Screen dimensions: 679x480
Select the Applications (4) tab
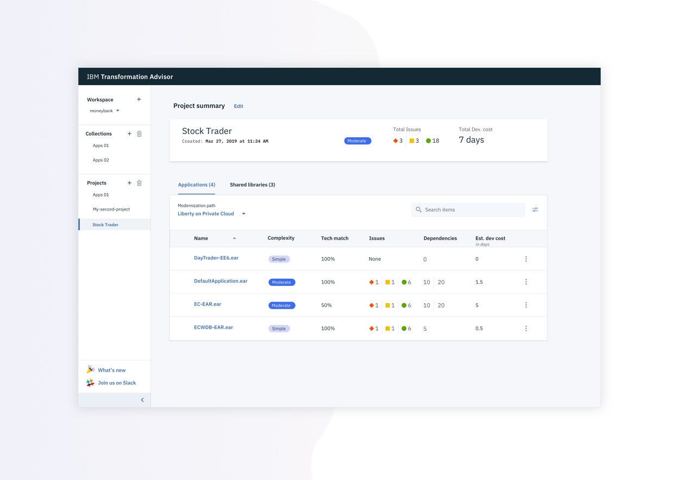click(x=196, y=184)
